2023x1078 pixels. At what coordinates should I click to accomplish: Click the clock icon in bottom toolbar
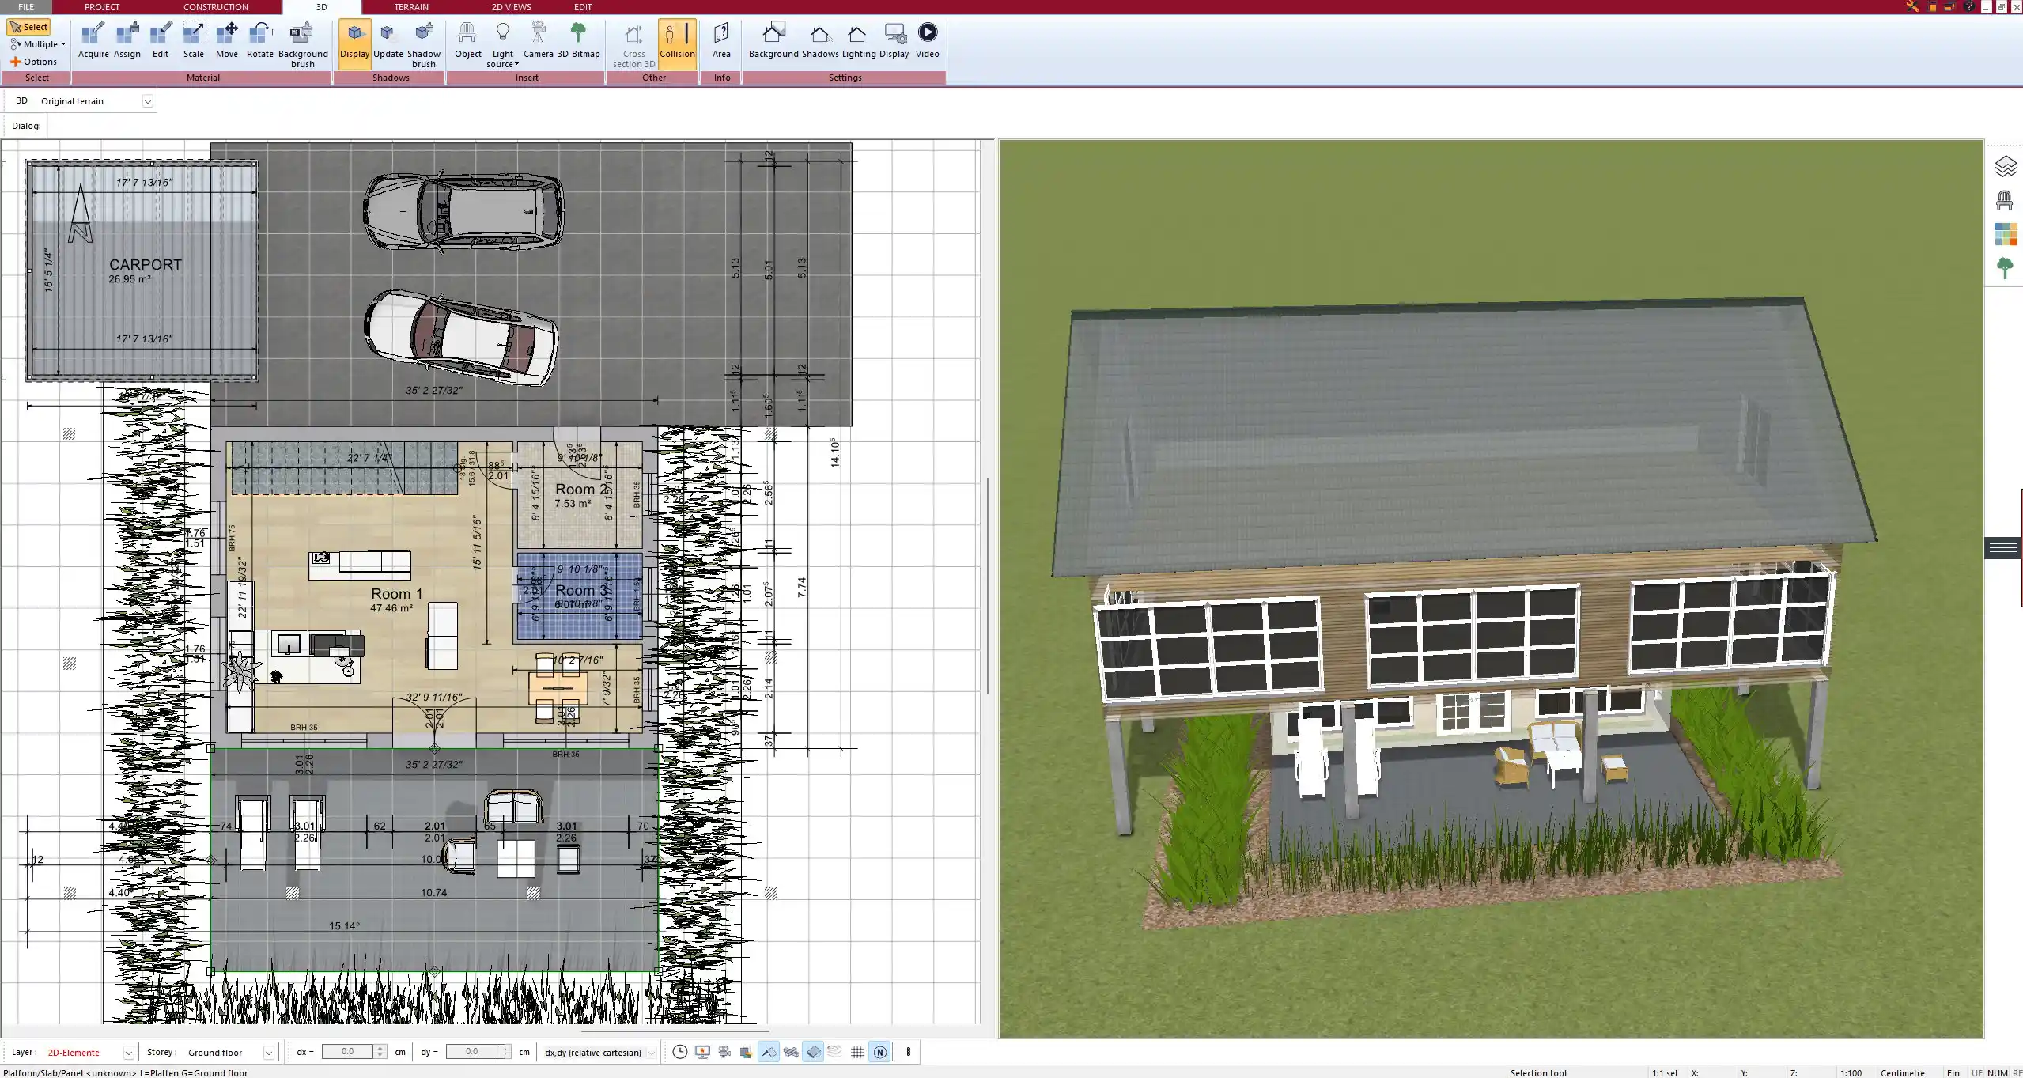[679, 1052]
